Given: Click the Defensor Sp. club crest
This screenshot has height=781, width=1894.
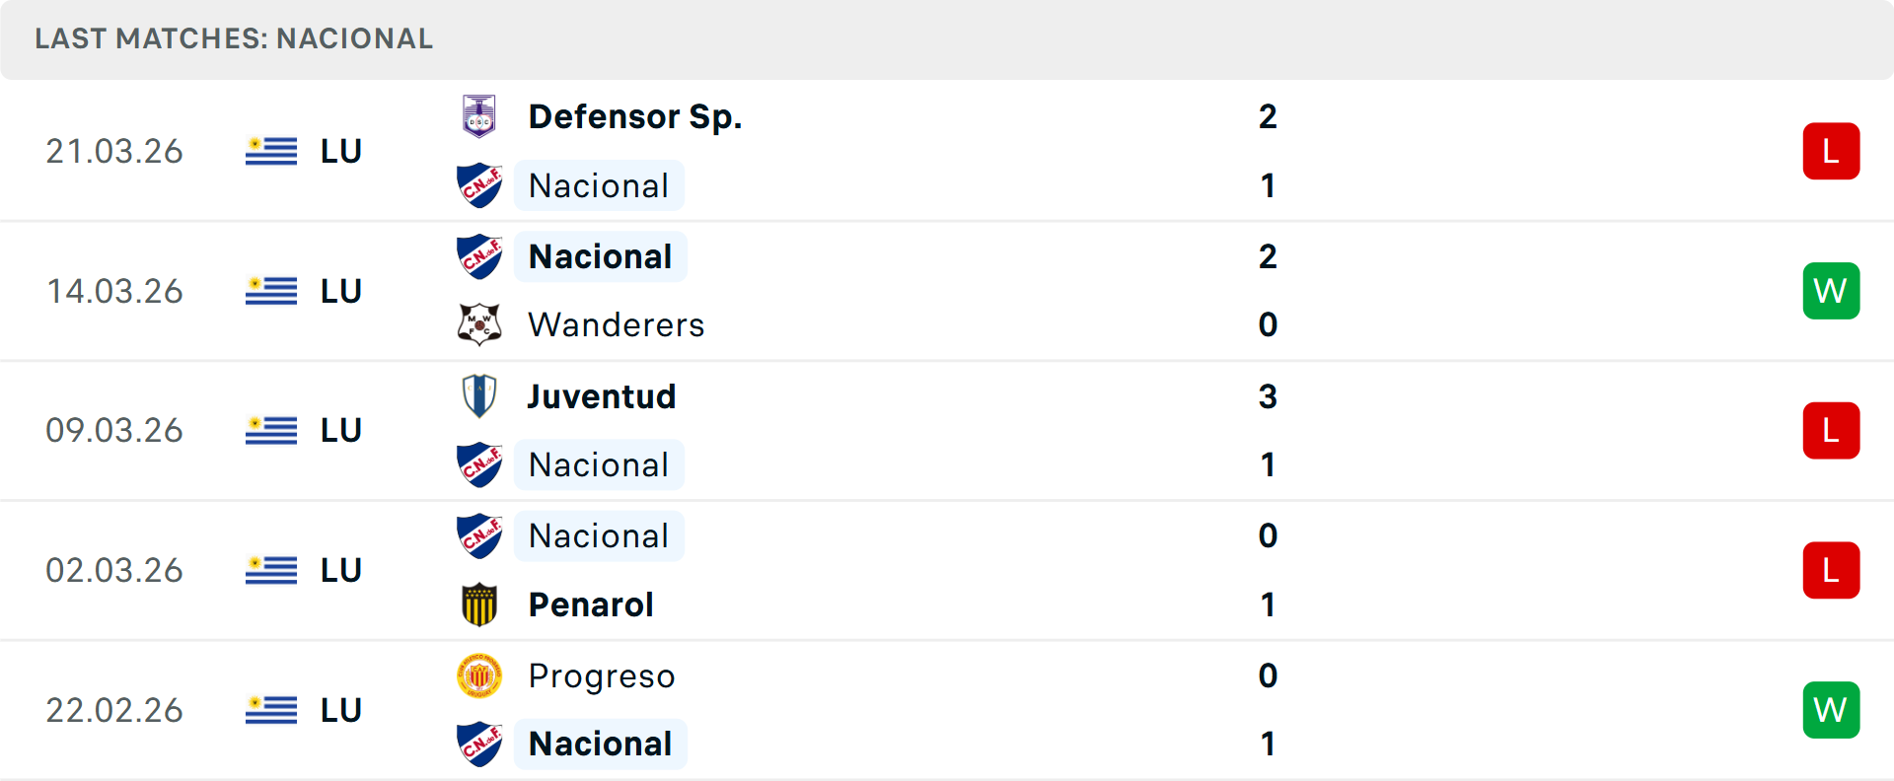Looking at the screenshot, I should tap(479, 116).
